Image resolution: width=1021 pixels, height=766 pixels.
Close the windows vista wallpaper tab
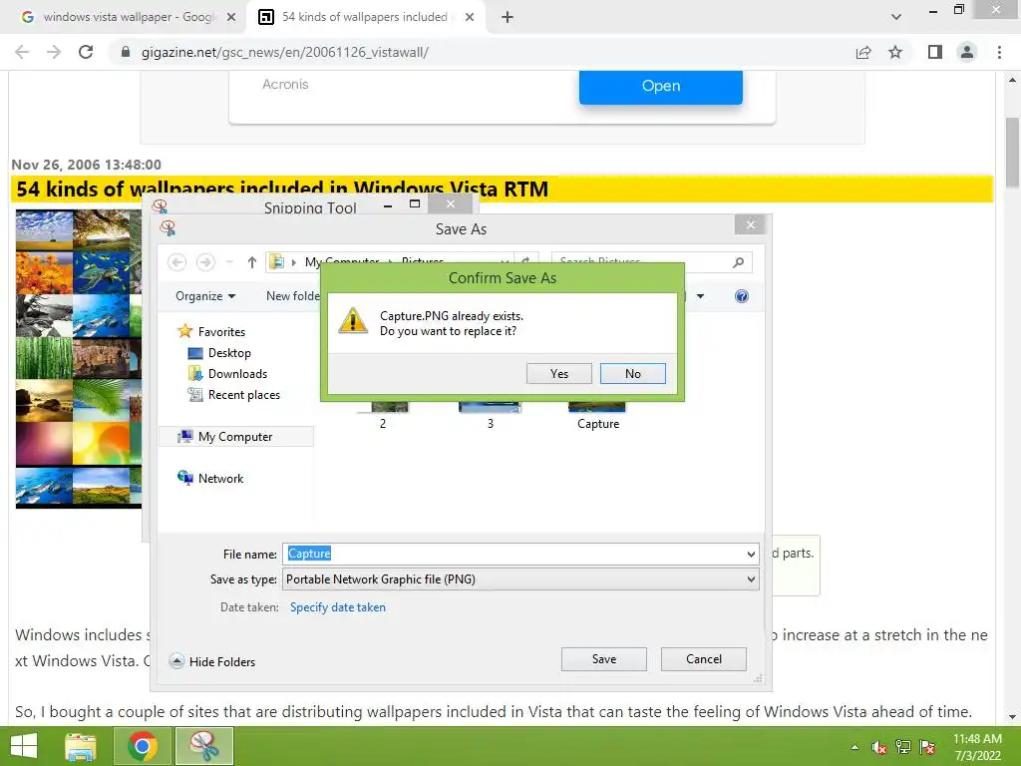pyautogui.click(x=231, y=17)
